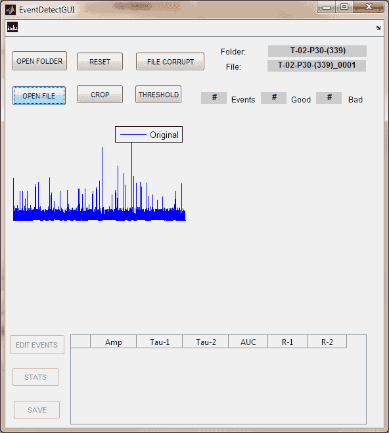
Task: Select the Tau-1 column header
Action: coord(160,342)
